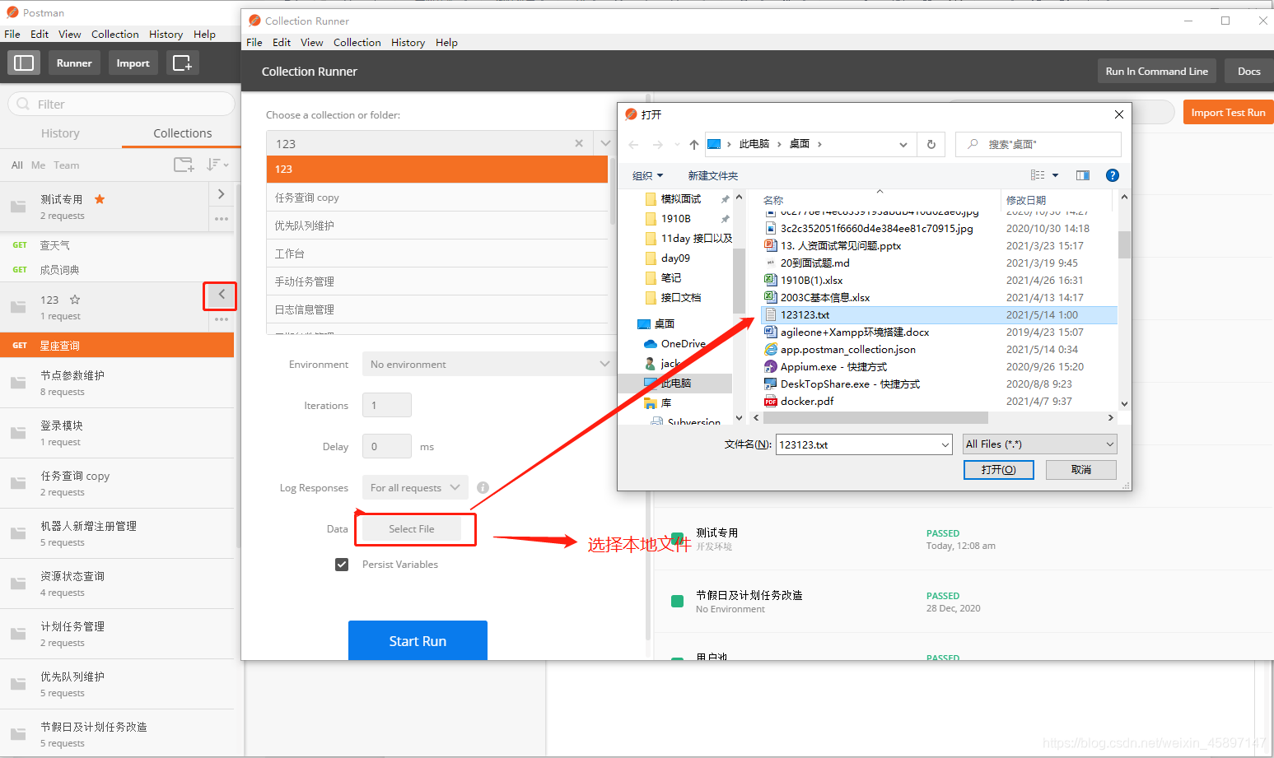Image resolution: width=1274 pixels, height=758 pixels.
Task: Unstar the 测试专用 collection
Action: (x=100, y=199)
